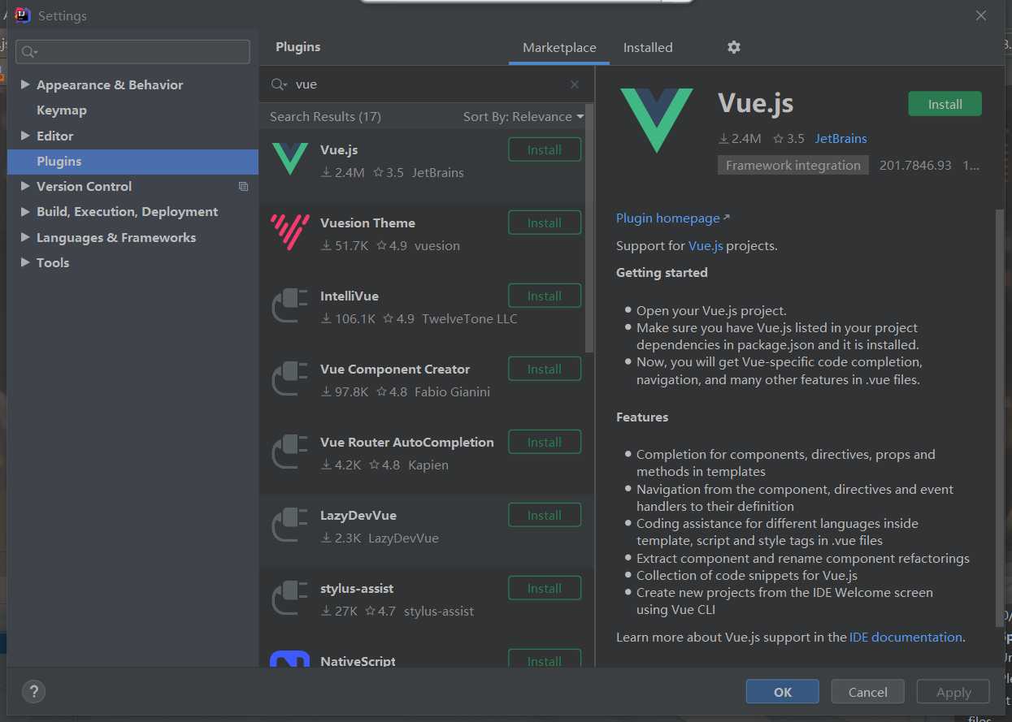The image size is (1012, 722).
Task: Install the Vue.js plugin from the list
Action: [x=545, y=150]
